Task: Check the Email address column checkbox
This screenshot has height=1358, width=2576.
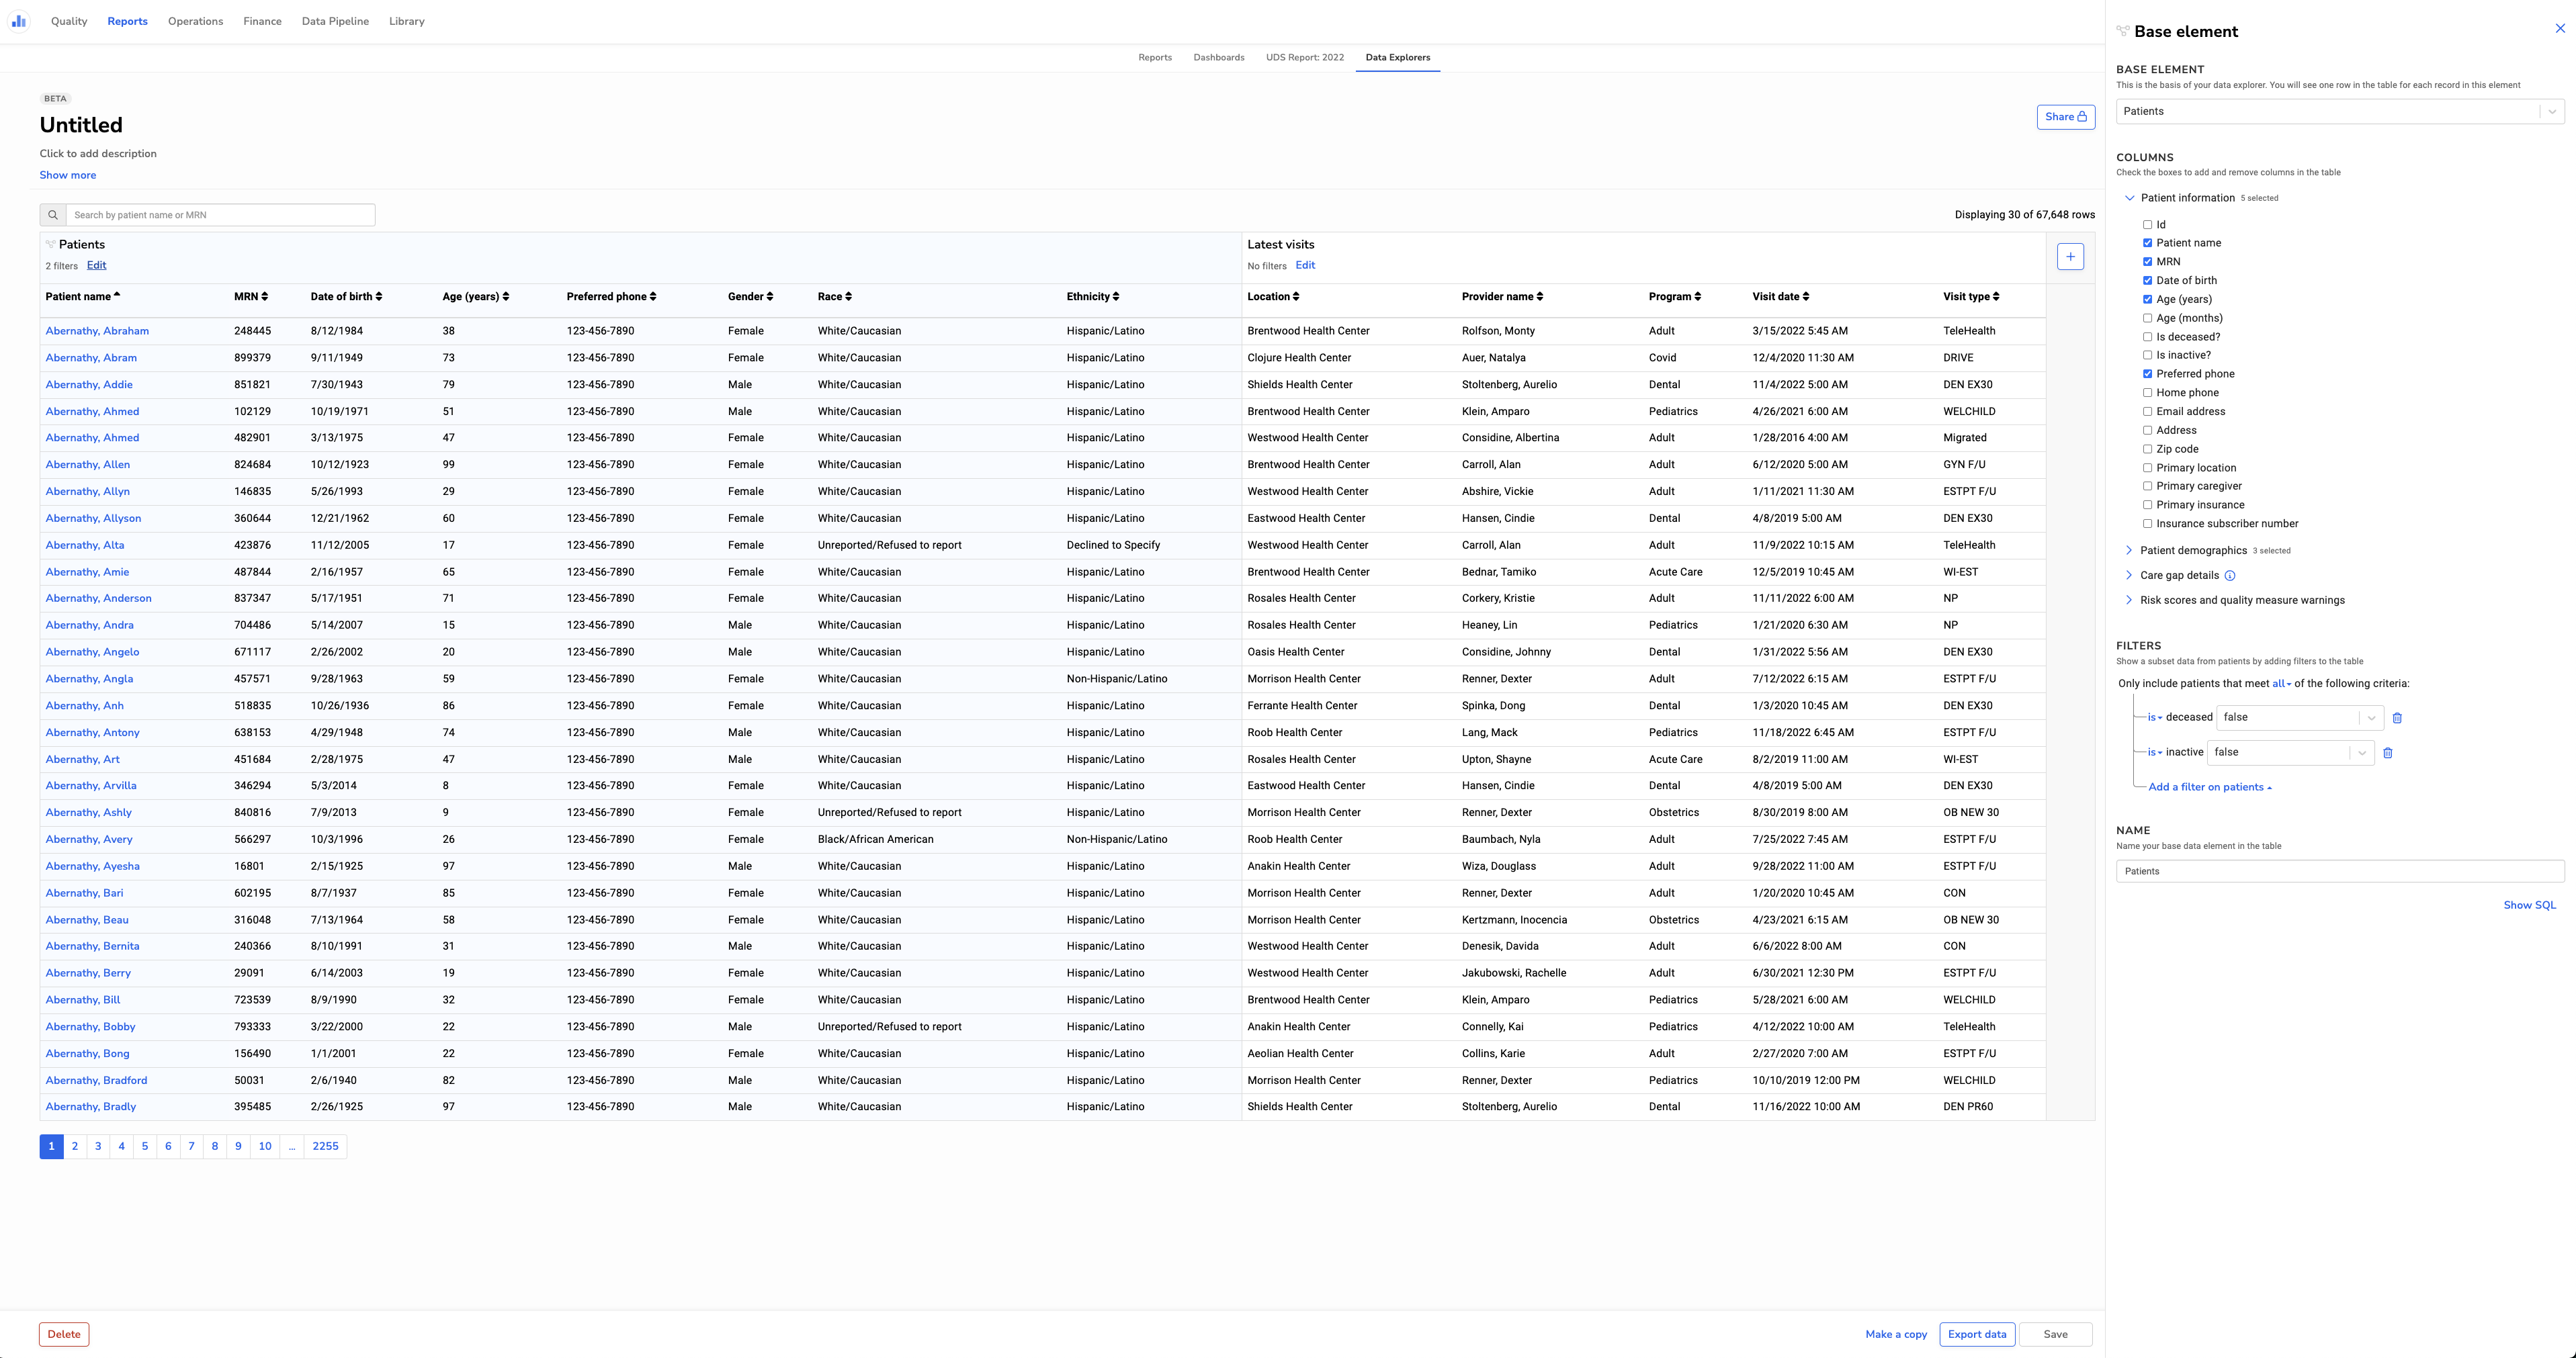Action: [2147, 412]
